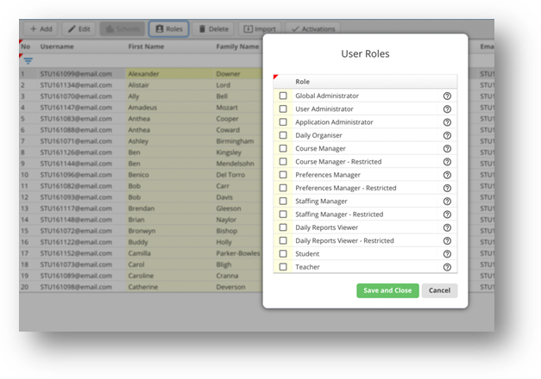Viewport: 541px width, 379px height.
Task: Click the Delete toolbar button
Action: click(213, 29)
